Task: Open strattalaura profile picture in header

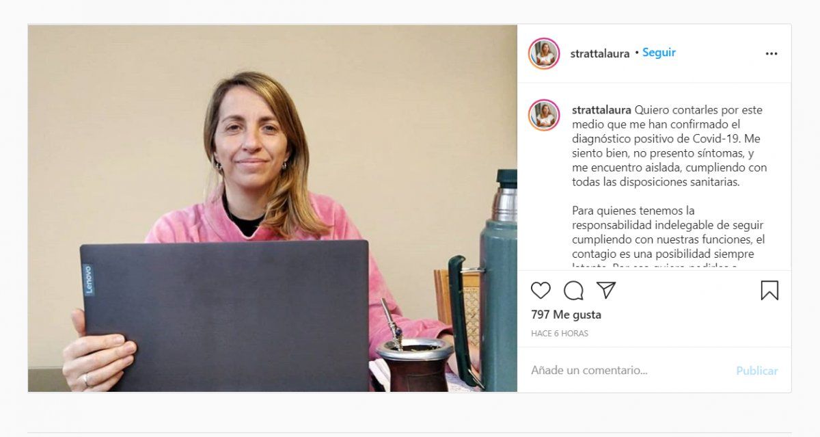Action: tap(544, 53)
